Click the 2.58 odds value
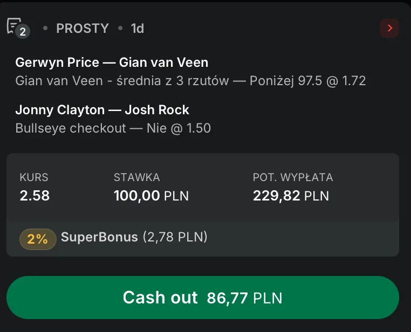The height and width of the screenshot is (332, 411). tap(35, 196)
